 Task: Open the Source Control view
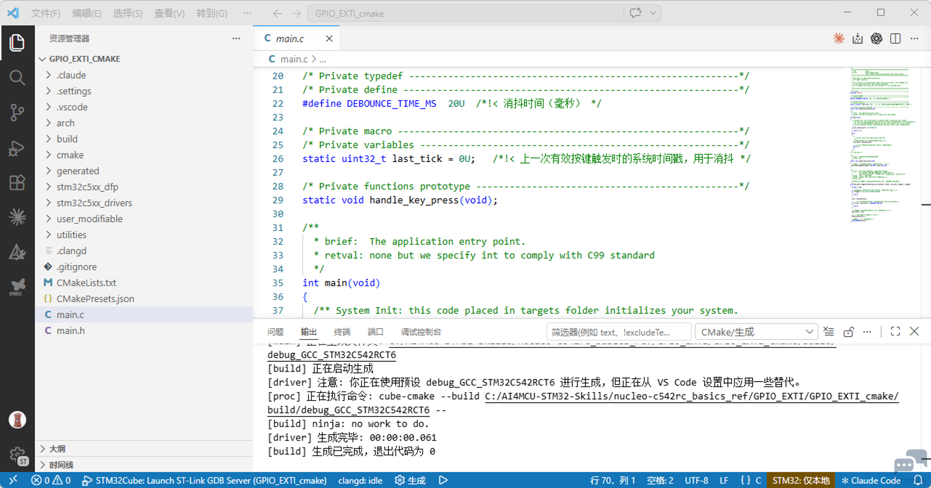pos(17,112)
